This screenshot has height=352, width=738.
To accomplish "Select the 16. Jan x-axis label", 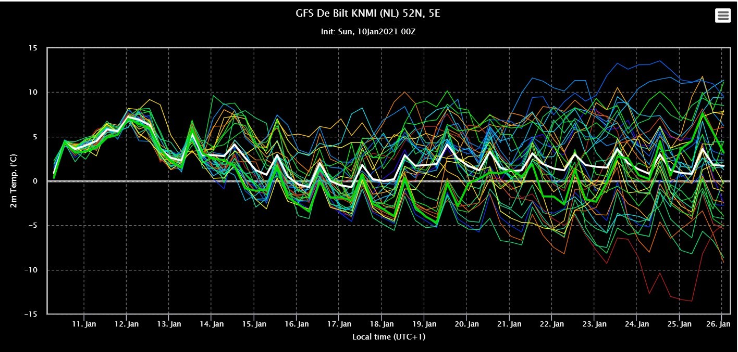I will pyautogui.click(x=296, y=324).
